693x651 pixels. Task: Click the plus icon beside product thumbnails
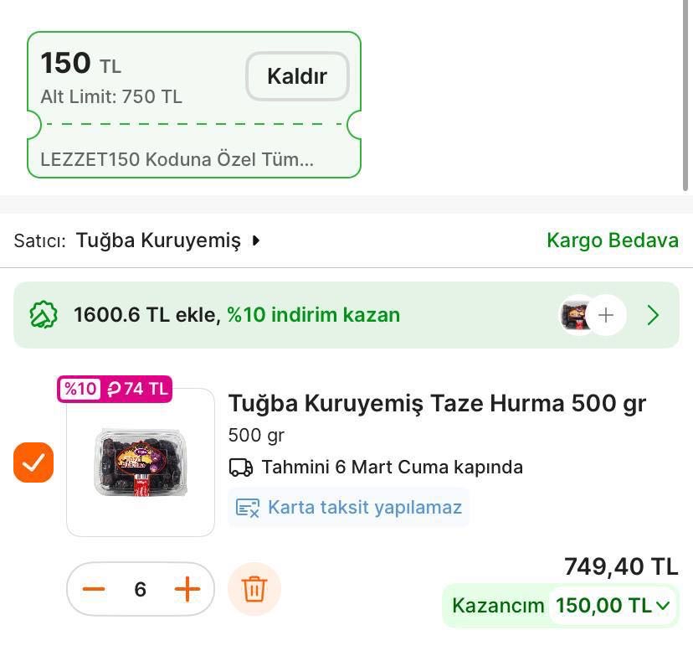[605, 315]
